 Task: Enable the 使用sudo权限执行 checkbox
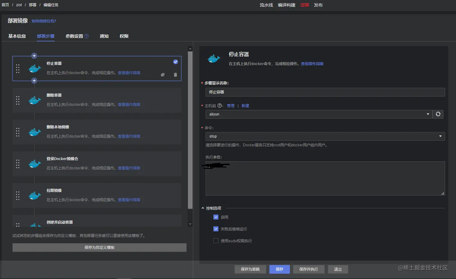pos(216,241)
